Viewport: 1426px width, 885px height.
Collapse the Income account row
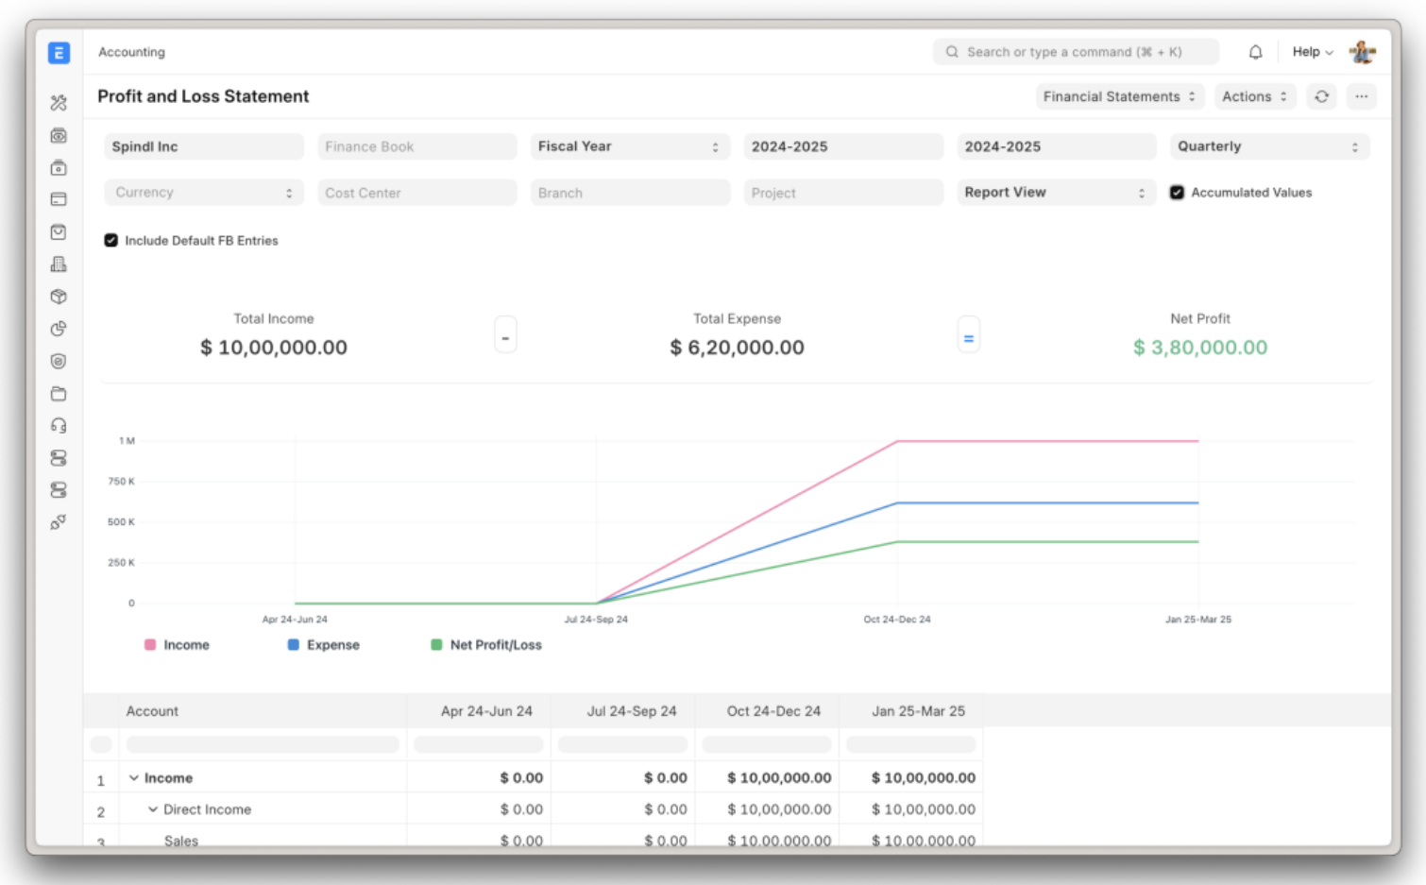134,778
